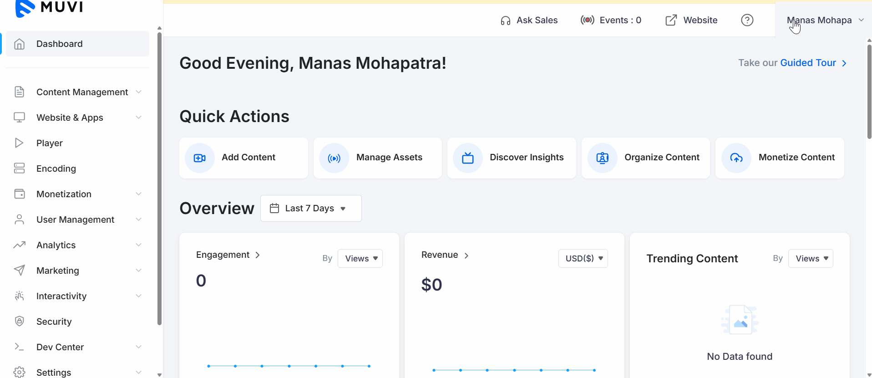This screenshot has width=872, height=378.
Task: Expand the Content Management menu chevron
Action: pos(138,92)
